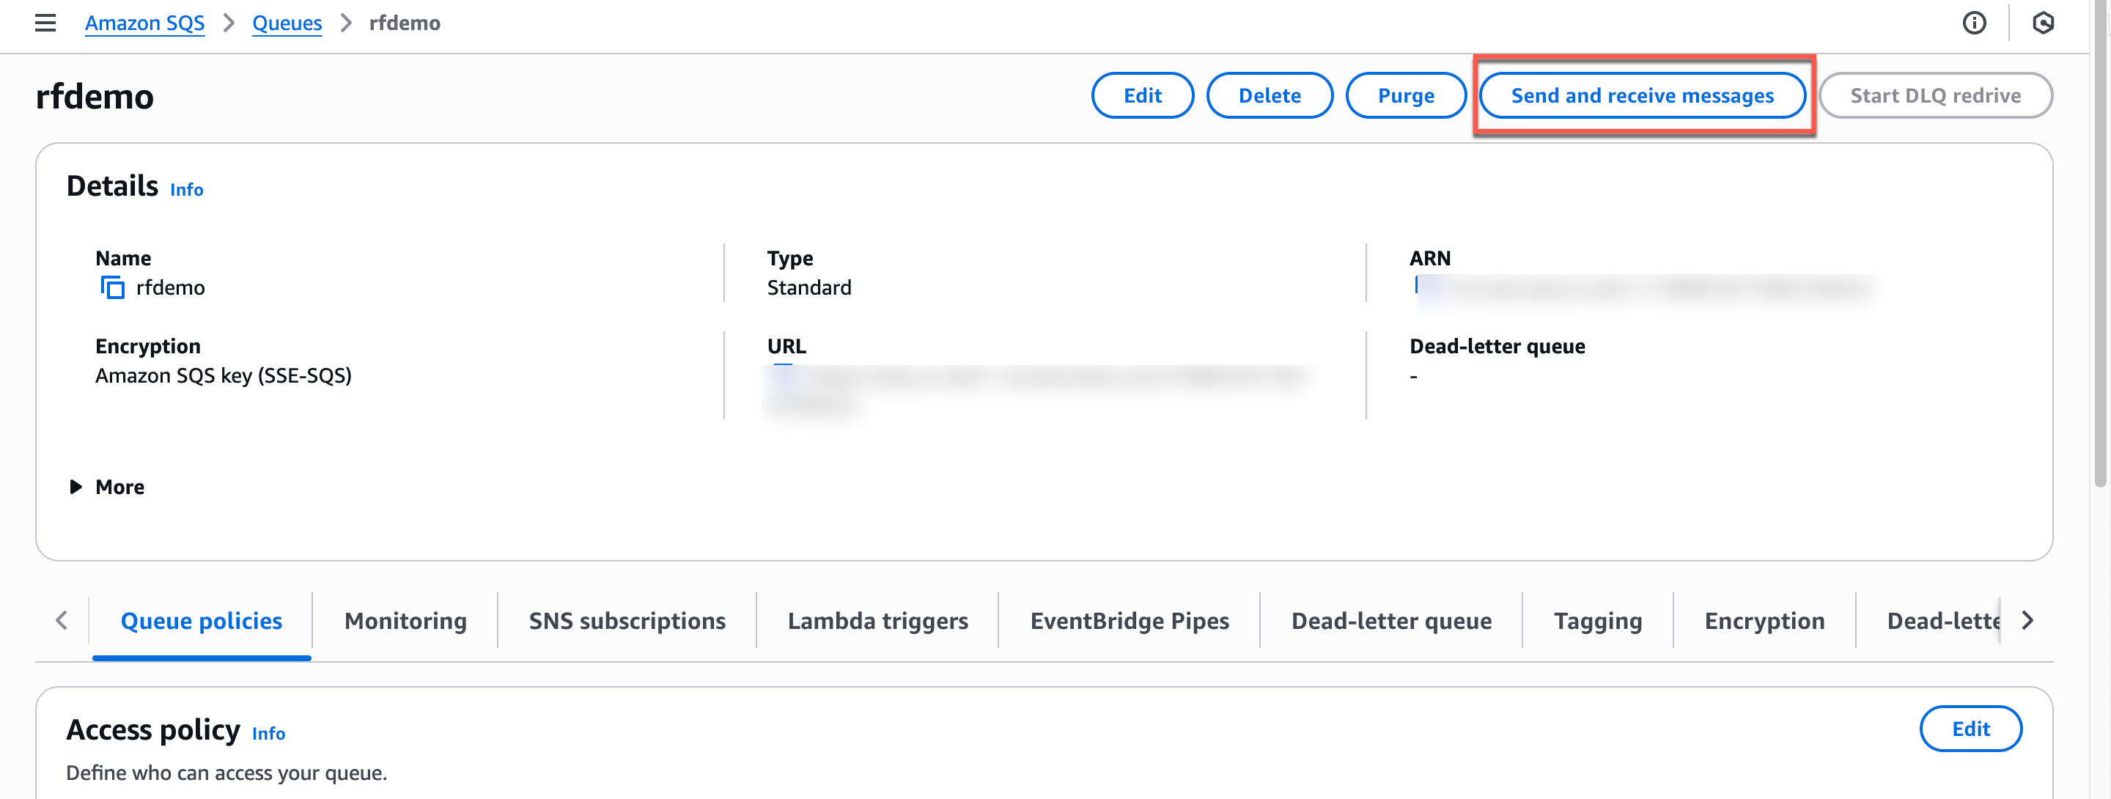Navigate to the Queues breadcrumb link
The height and width of the screenshot is (799, 2111).
(x=287, y=23)
